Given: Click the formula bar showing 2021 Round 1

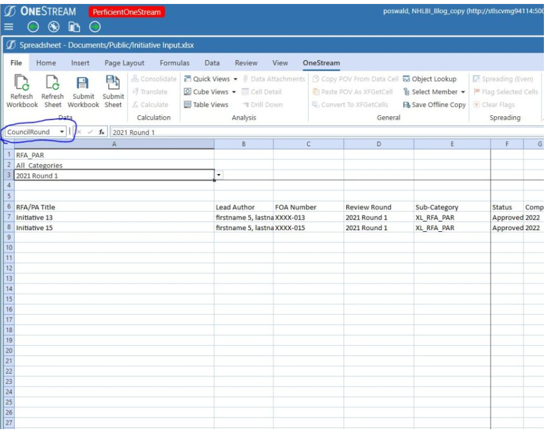Looking at the screenshot, I should [327, 133].
